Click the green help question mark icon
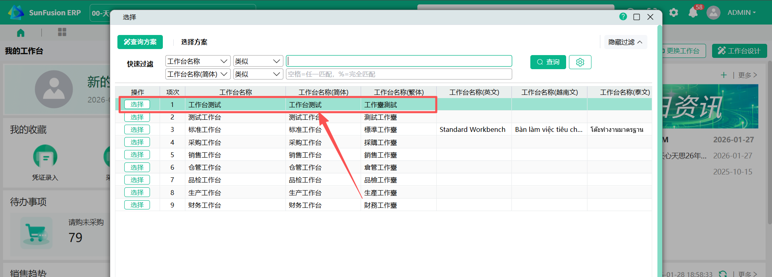 [x=623, y=16]
